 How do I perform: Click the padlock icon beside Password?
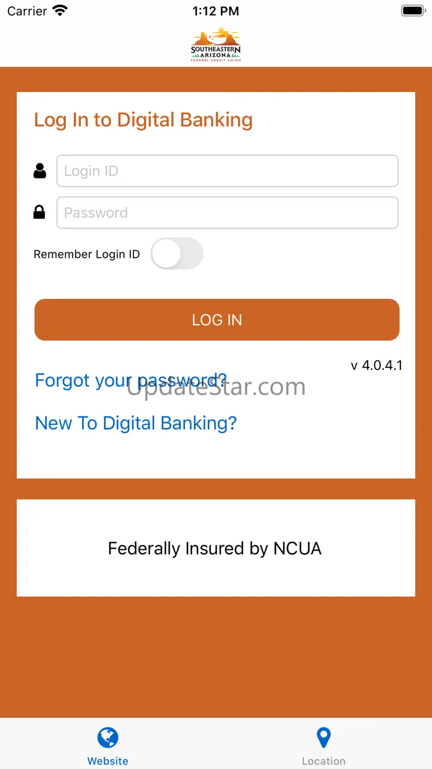(x=39, y=212)
